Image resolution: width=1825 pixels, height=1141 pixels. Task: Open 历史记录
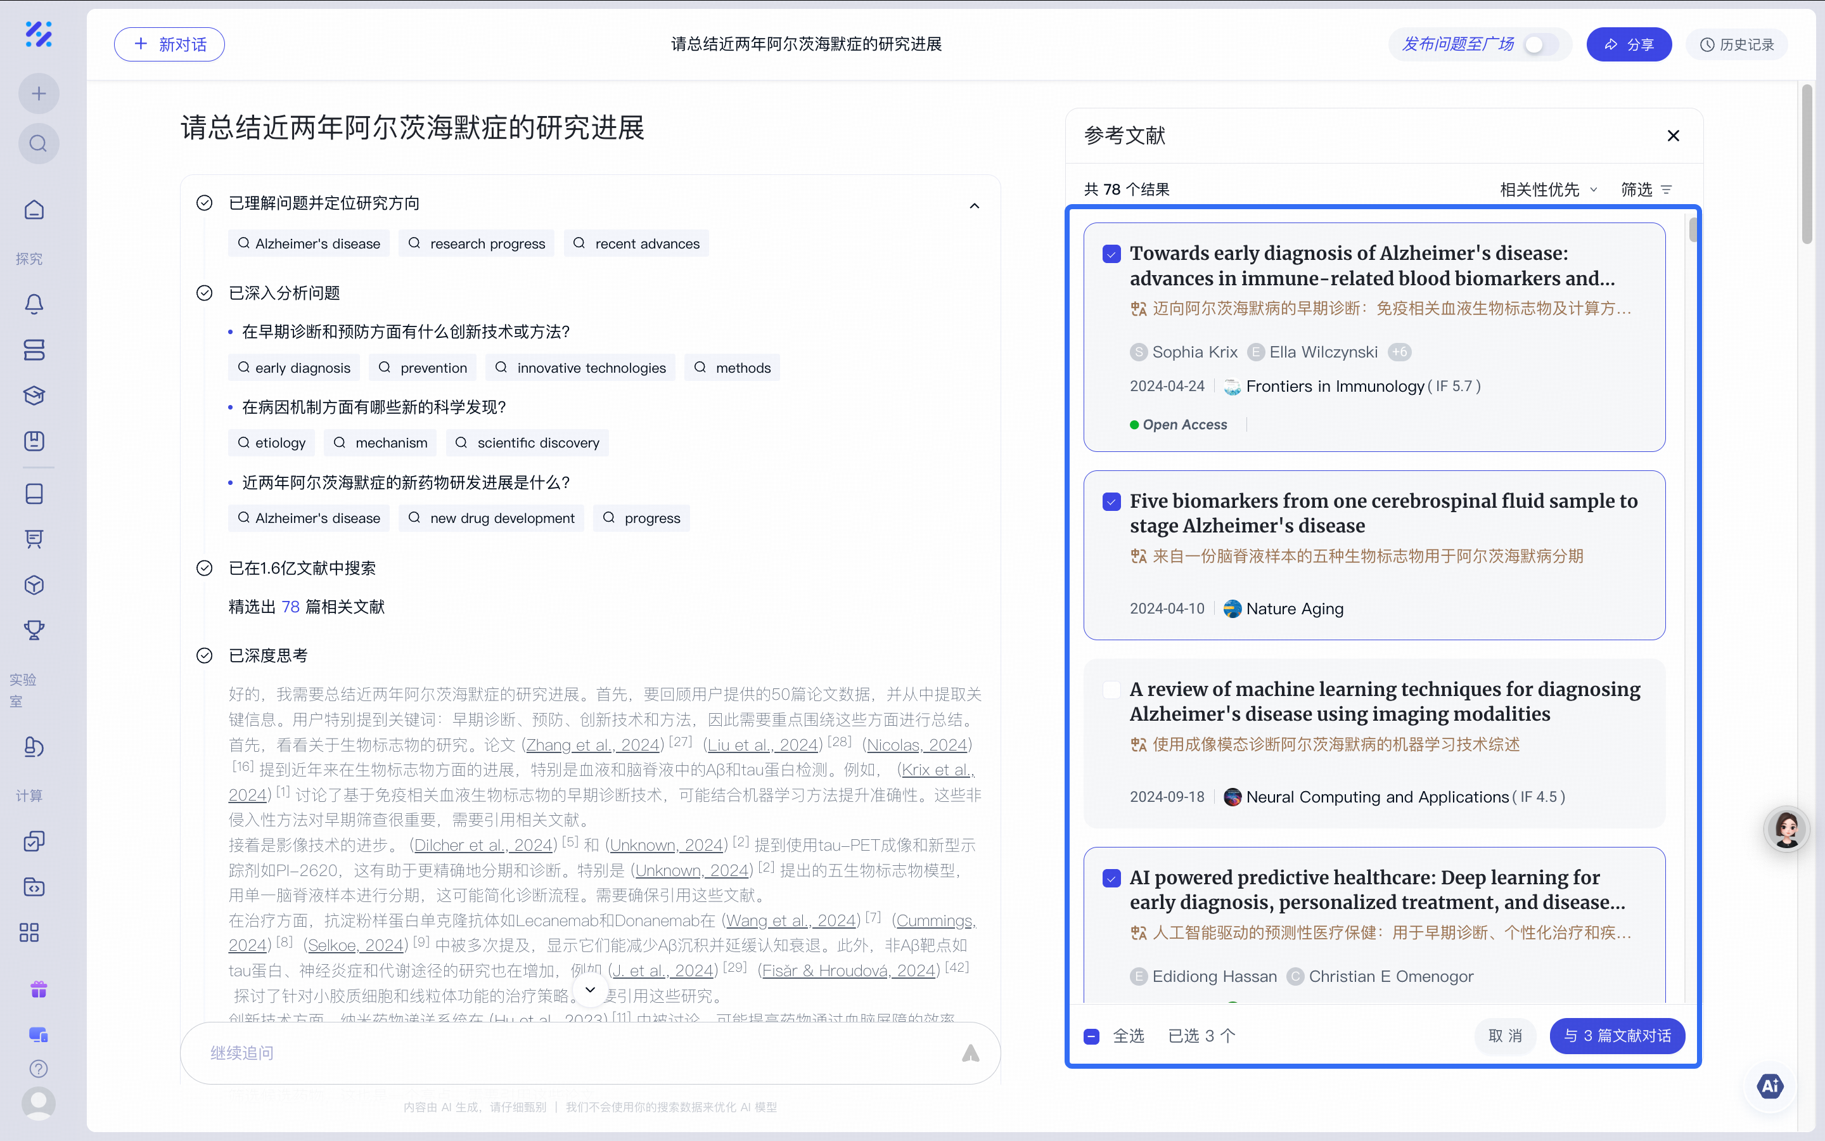click(x=1737, y=44)
